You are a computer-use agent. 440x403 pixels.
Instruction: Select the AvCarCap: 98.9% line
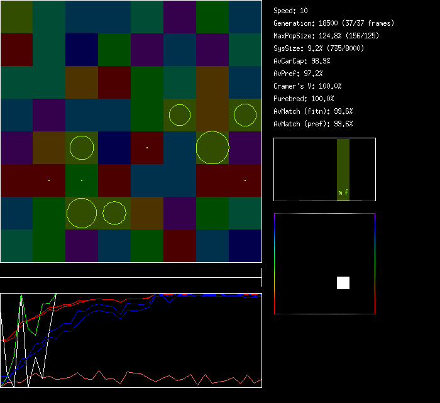pos(302,61)
